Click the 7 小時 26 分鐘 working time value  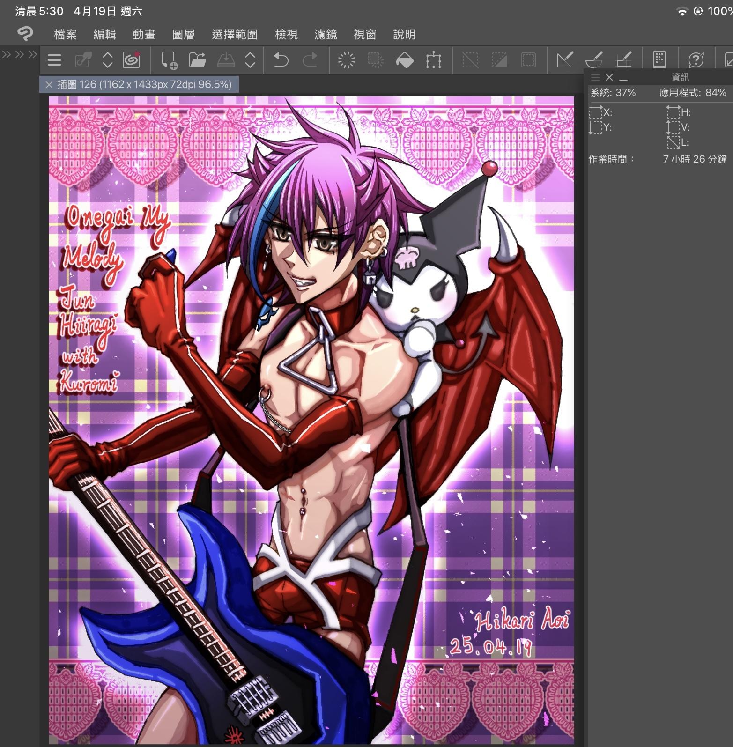[695, 159]
